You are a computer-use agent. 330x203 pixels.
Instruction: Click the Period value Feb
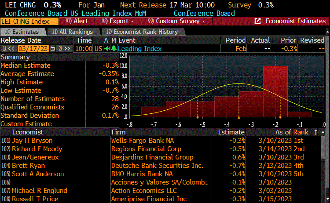point(241,49)
